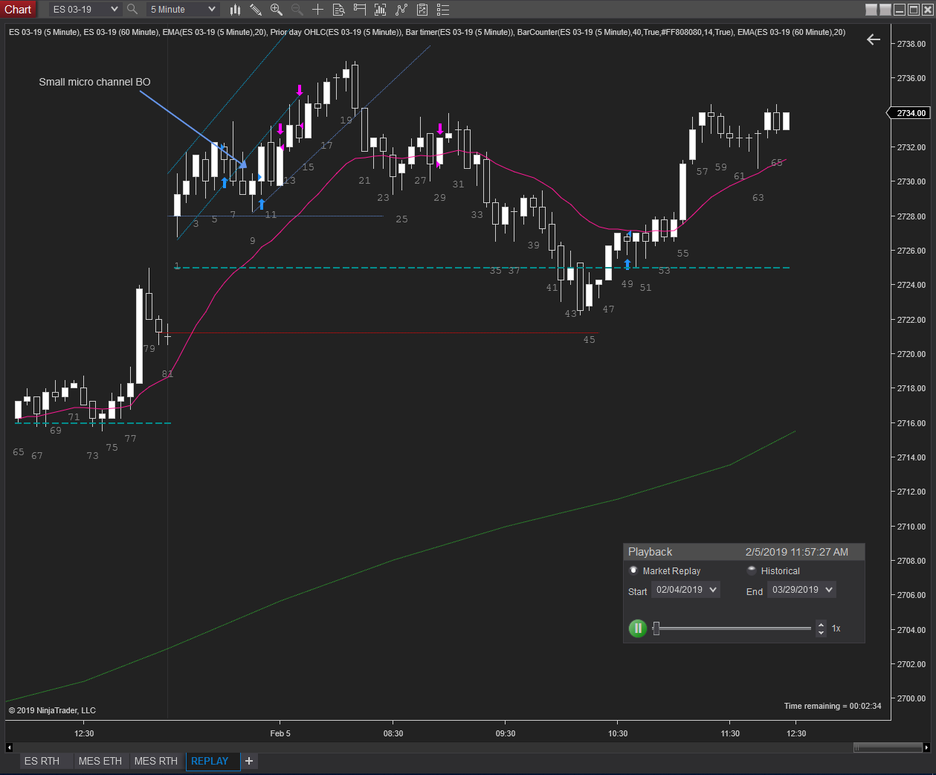Click the horizontal scrollbar right arrow

tap(926, 747)
